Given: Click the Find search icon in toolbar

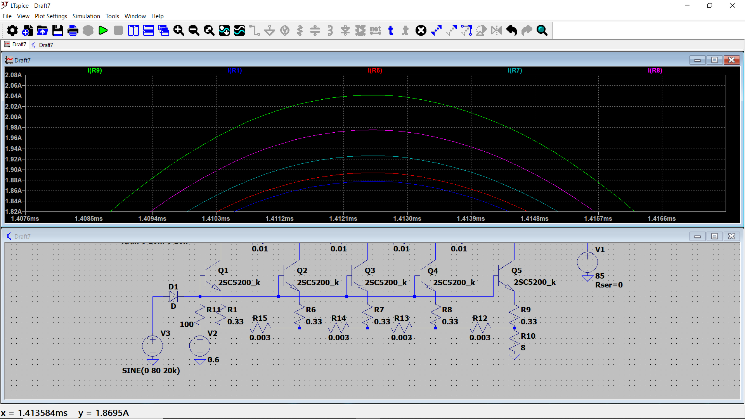Looking at the screenshot, I should 542,30.
